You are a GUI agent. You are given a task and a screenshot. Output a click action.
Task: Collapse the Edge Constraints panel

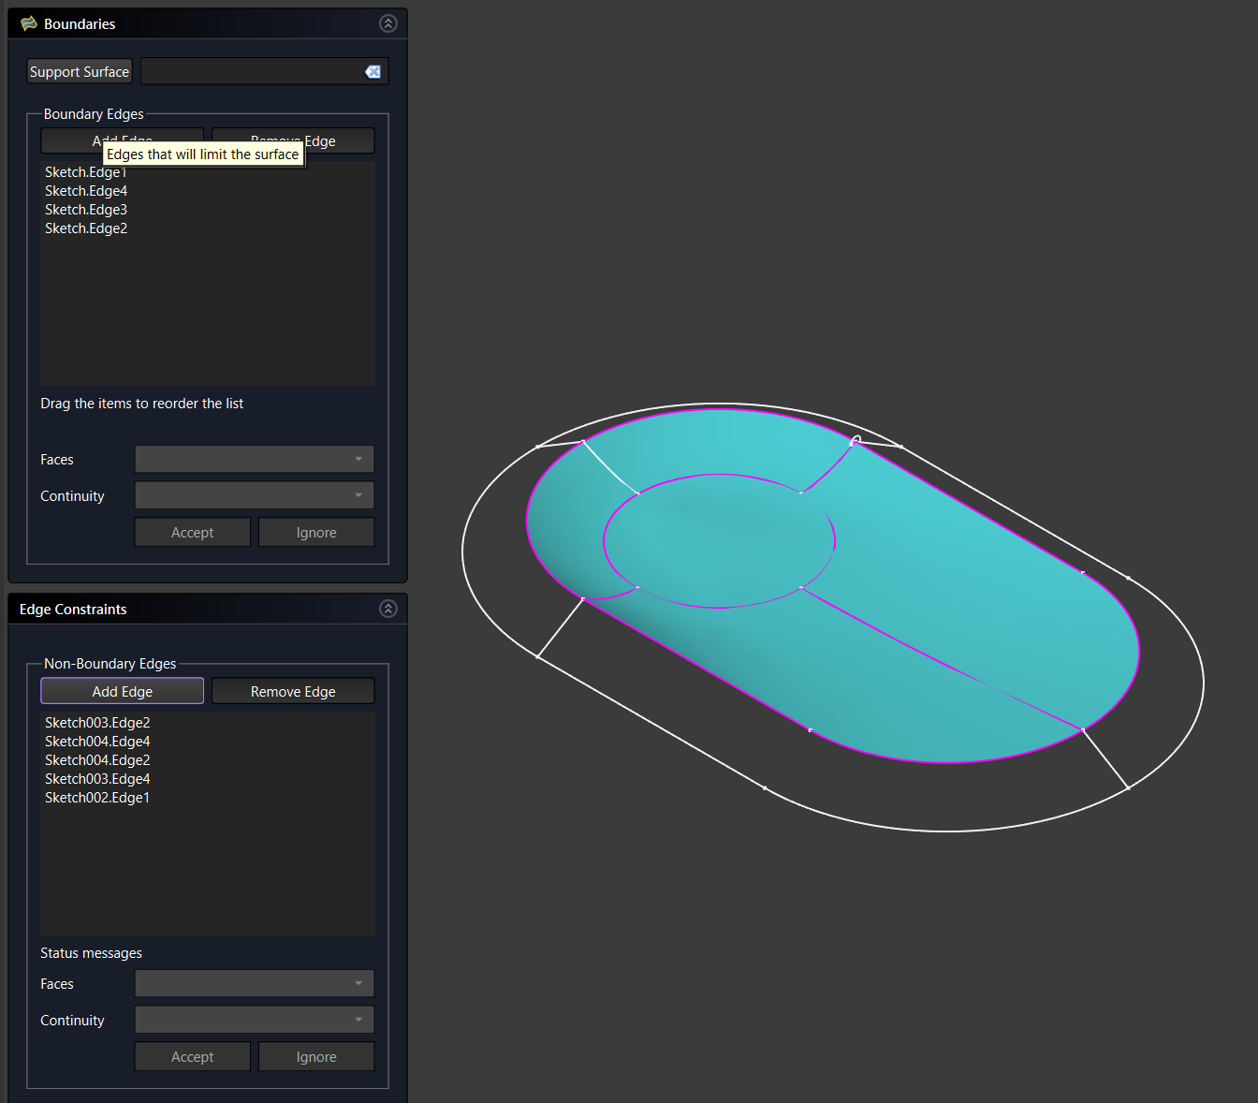(388, 609)
